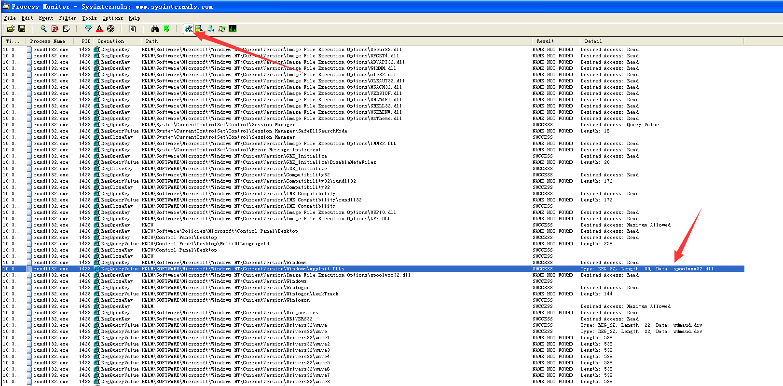Open the Help menu

134,18
